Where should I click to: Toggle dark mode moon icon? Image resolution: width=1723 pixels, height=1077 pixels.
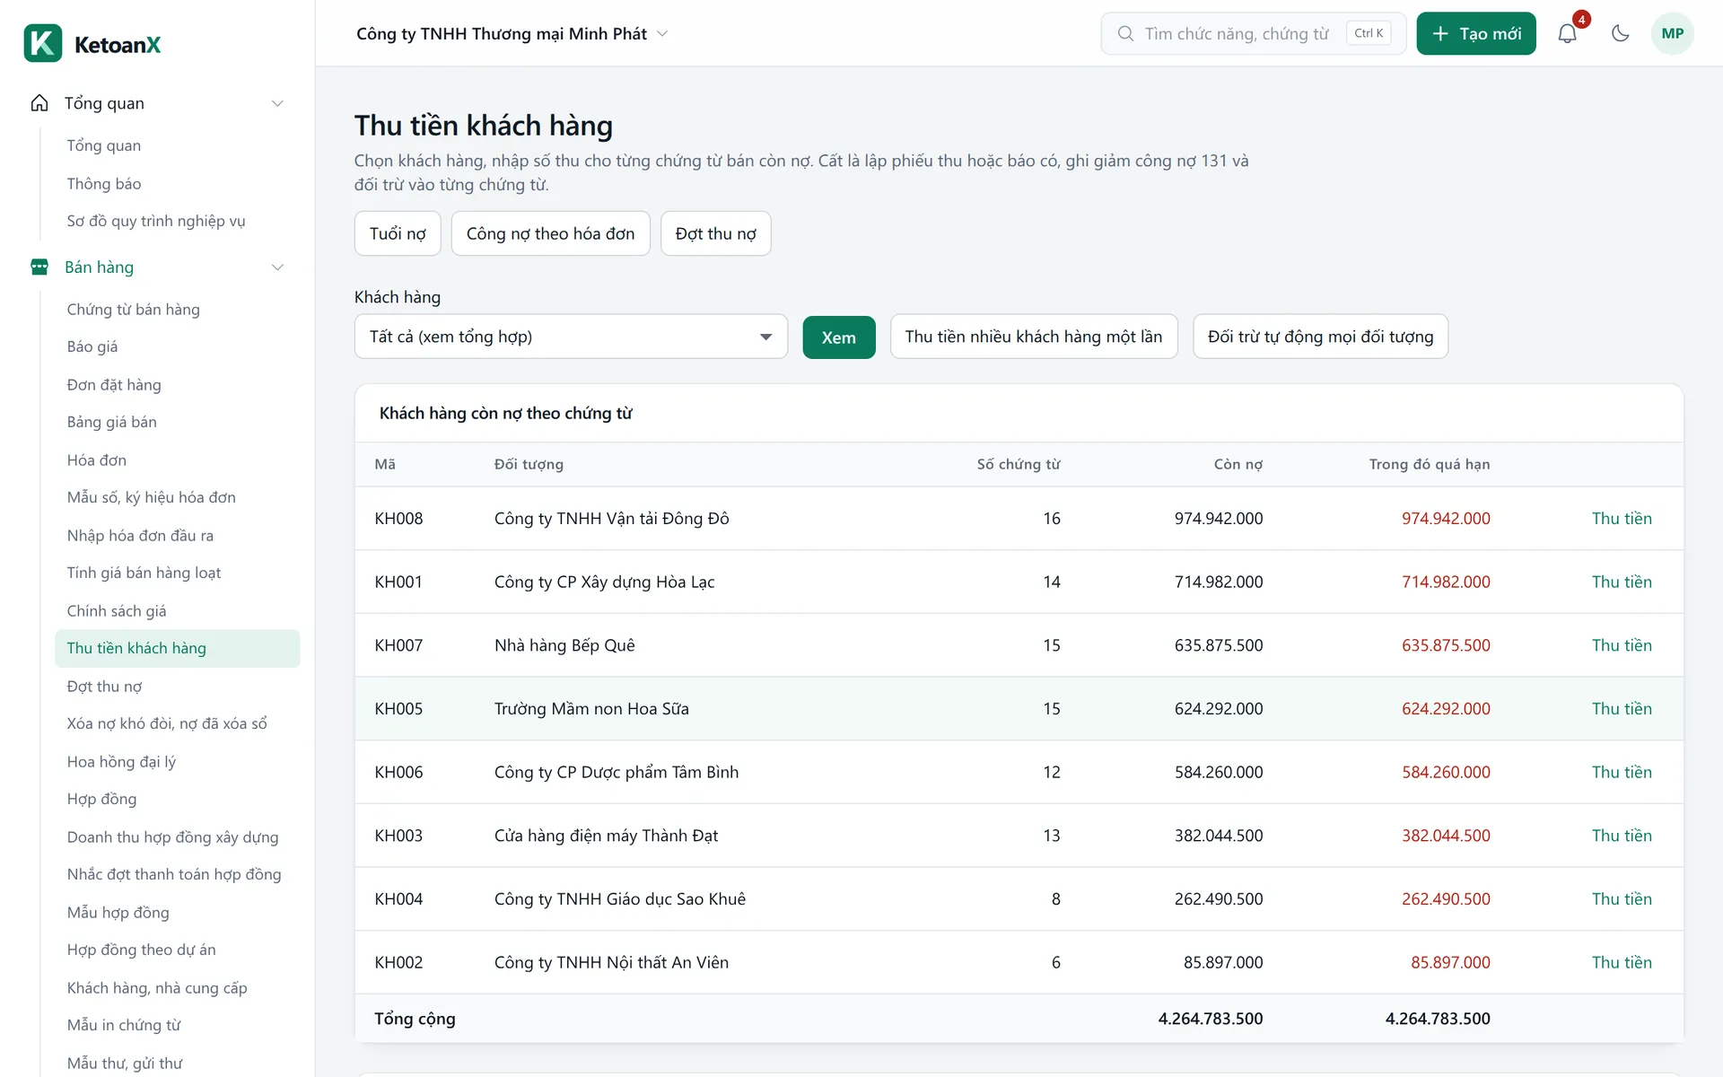[x=1620, y=34]
